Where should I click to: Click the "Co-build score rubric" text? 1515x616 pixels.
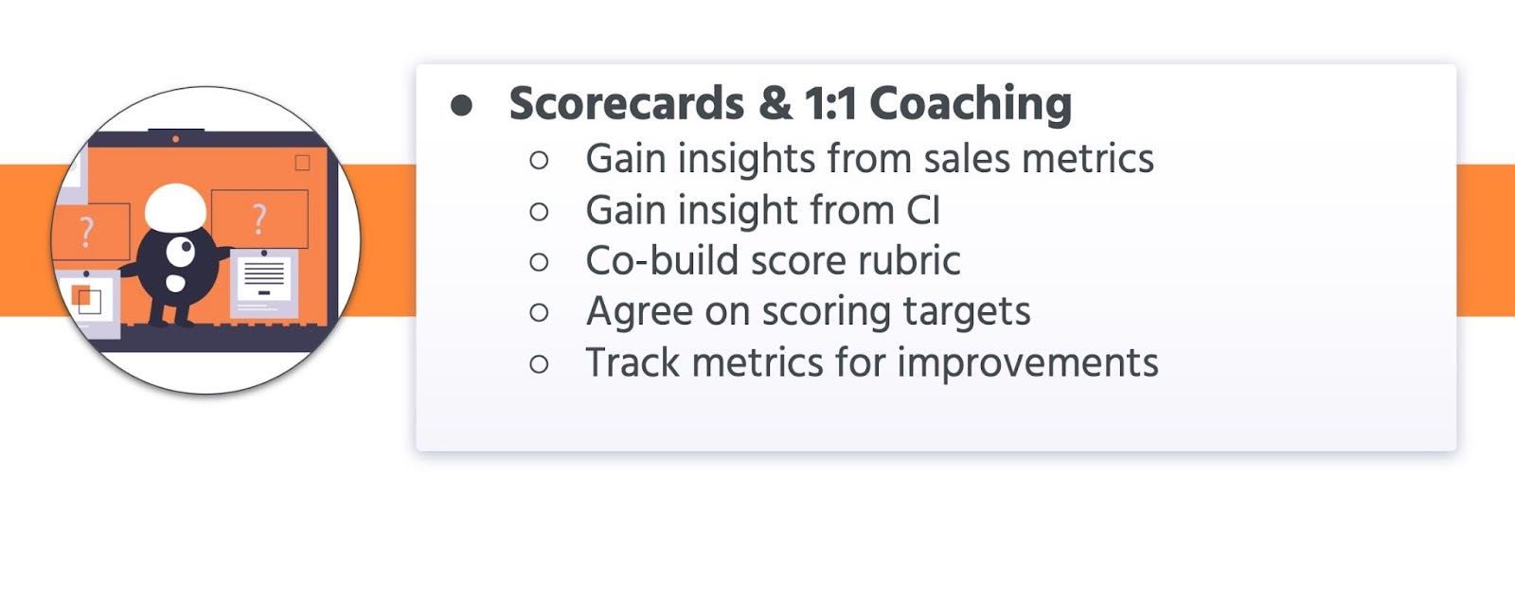point(773,261)
